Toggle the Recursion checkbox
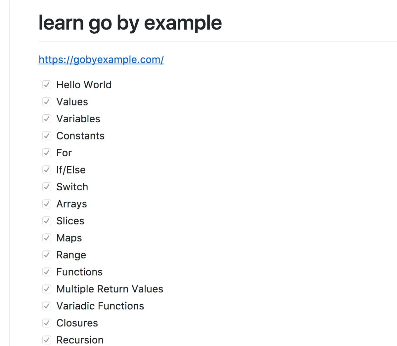 tap(47, 340)
